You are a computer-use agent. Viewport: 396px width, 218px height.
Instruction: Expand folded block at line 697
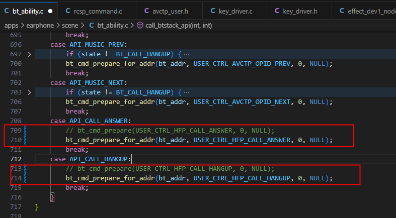(29, 54)
